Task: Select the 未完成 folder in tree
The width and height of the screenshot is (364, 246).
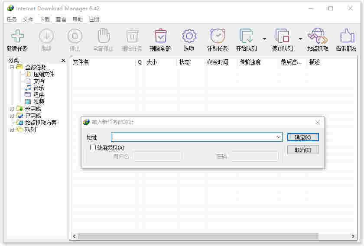Action: 33,109
